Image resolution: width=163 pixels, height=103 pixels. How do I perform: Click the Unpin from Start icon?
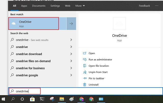tap(85, 72)
